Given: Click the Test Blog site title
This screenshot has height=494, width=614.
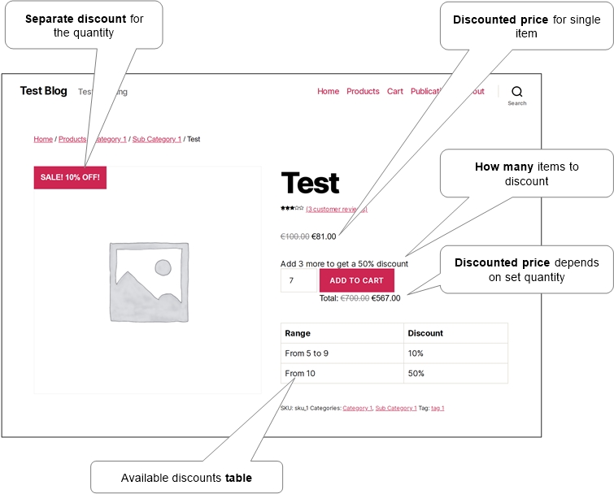Looking at the screenshot, I should tap(43, 91).
